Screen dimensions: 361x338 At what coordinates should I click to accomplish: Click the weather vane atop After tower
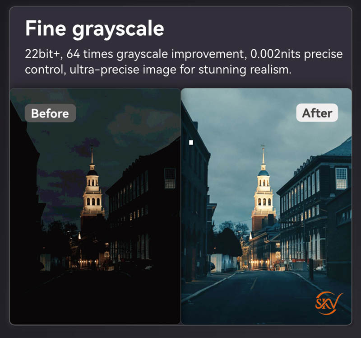(263, 146)
